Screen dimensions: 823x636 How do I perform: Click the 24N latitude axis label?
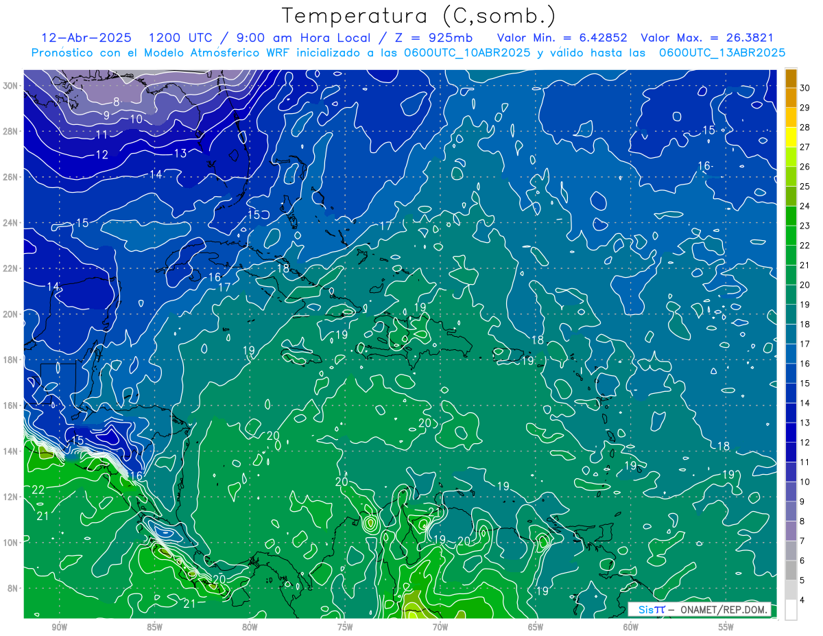pyautogui.click(x=12, y=223)
